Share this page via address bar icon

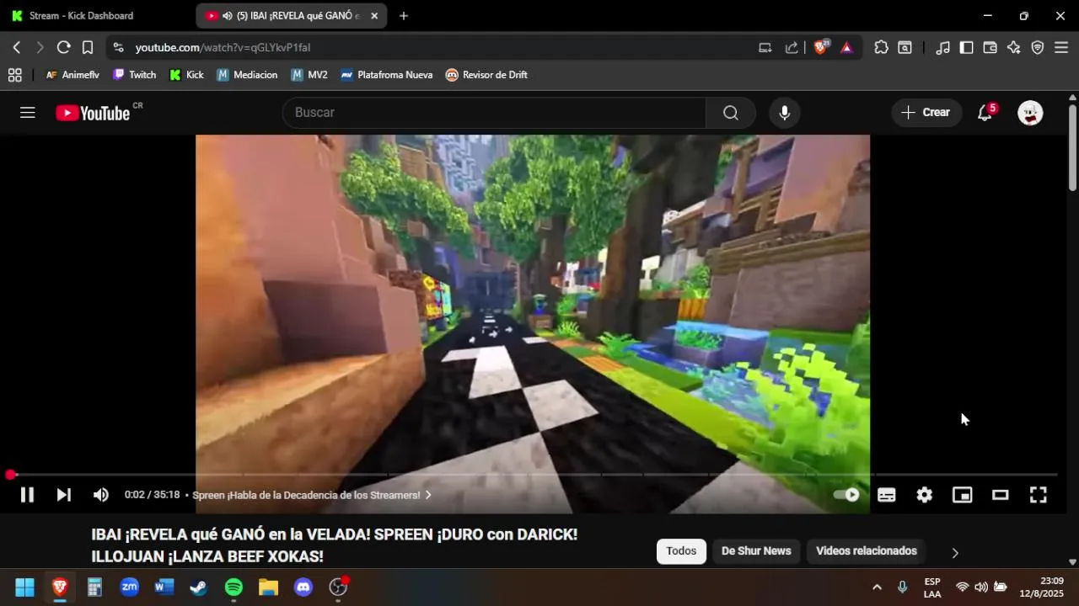point(792,48)
